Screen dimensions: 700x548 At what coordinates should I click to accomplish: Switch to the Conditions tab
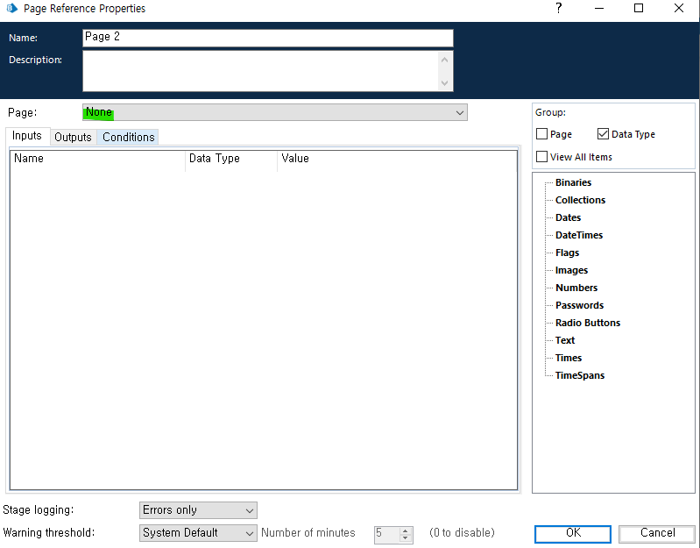tap(129, 137)
